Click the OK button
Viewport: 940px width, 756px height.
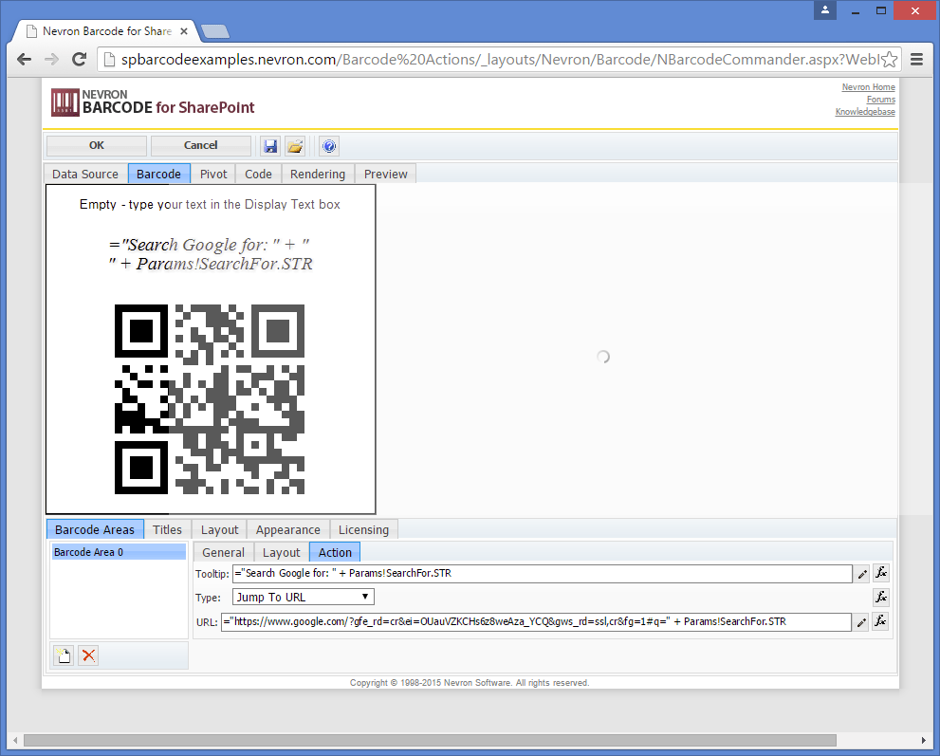97,145
